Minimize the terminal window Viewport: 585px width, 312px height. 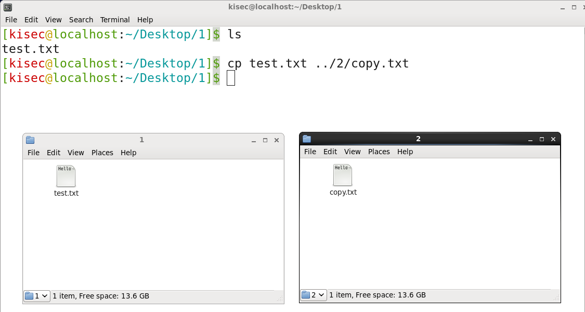coord(563,7)
